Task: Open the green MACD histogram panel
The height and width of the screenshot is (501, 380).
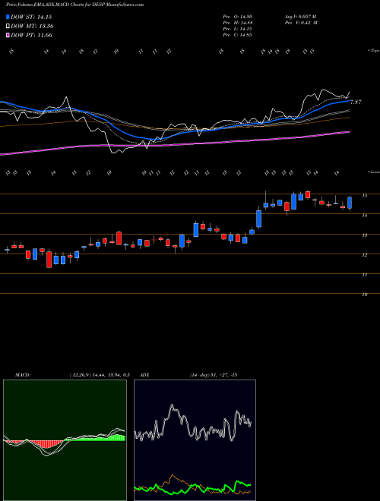Action: pyautogui.click(x=65, y=440)
